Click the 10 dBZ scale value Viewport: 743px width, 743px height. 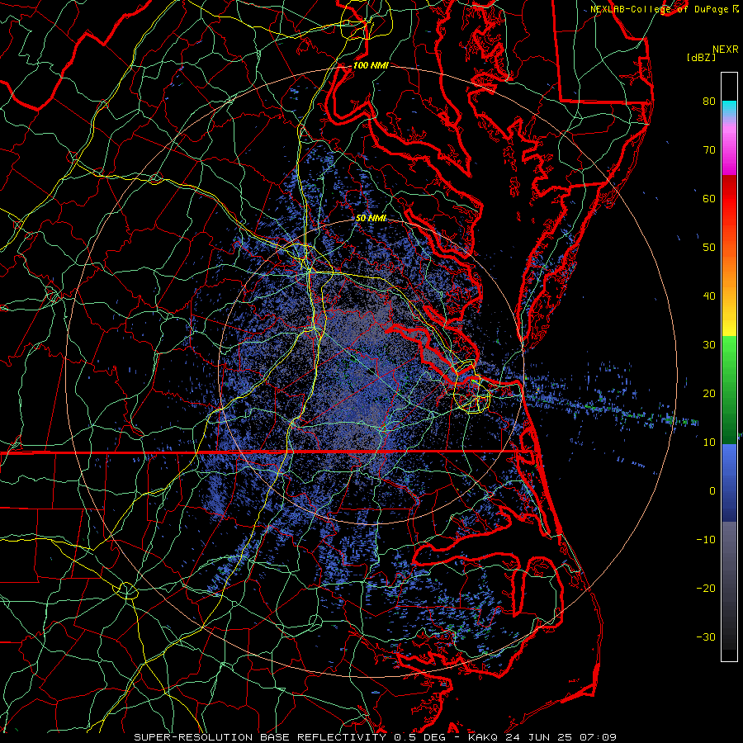pyautogui.click(x=709, y=442)
